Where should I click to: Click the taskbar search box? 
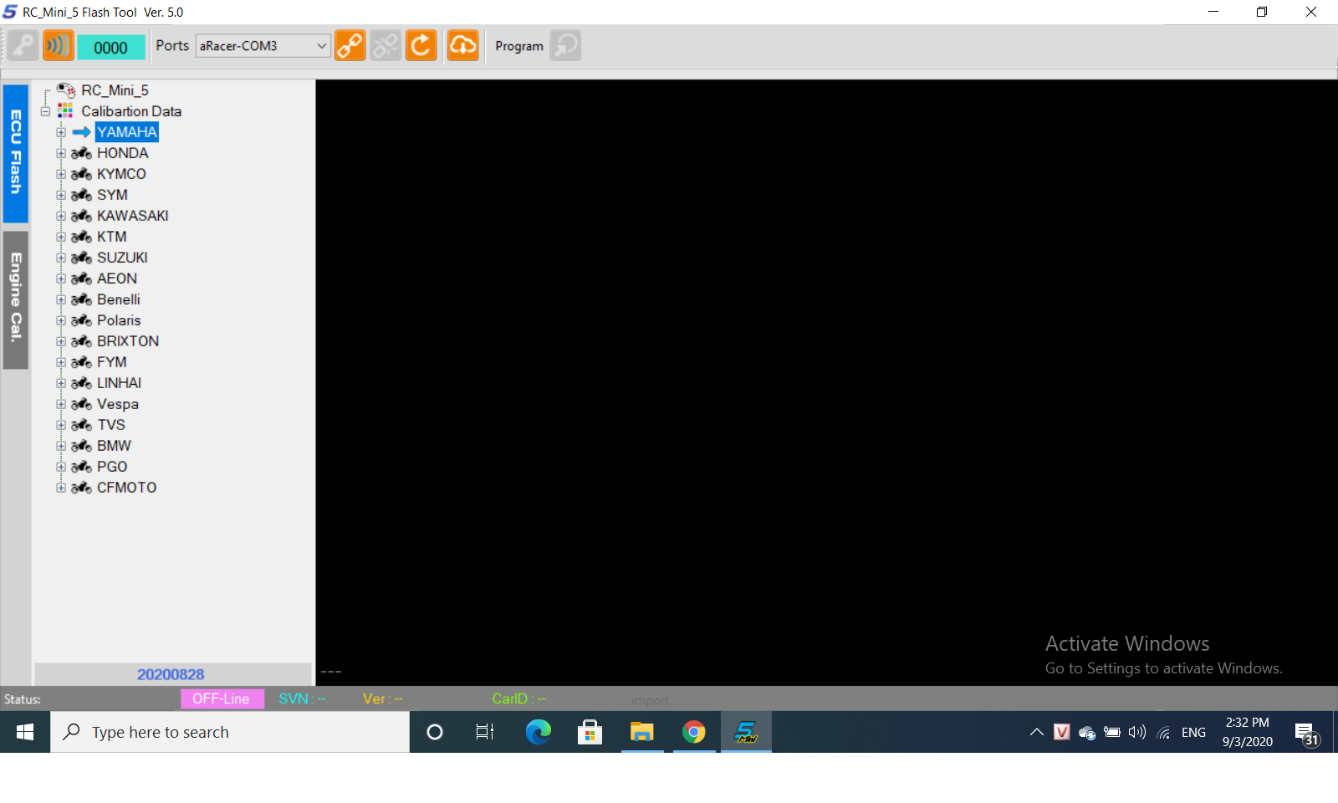[230, 732]
